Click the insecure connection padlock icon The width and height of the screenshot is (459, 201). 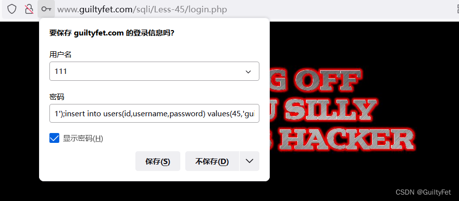[29, 9]
